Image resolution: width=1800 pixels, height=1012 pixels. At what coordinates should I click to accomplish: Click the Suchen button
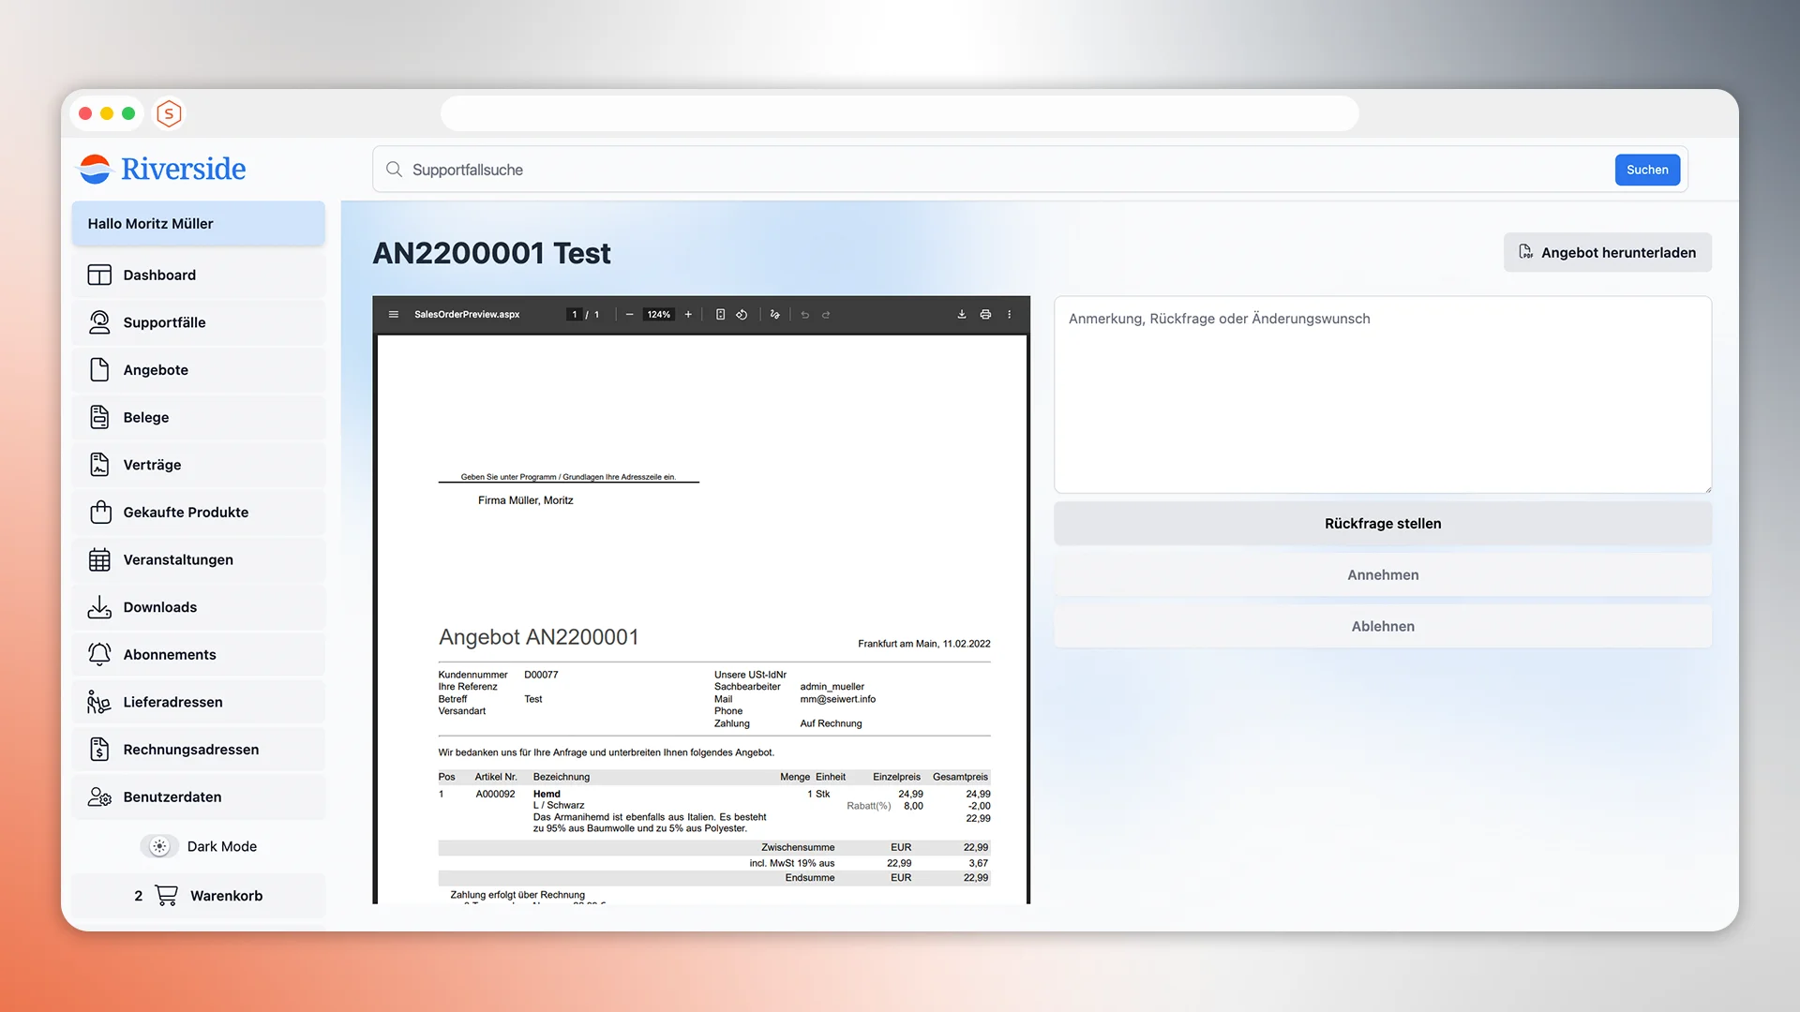(x=1647, y=170)
